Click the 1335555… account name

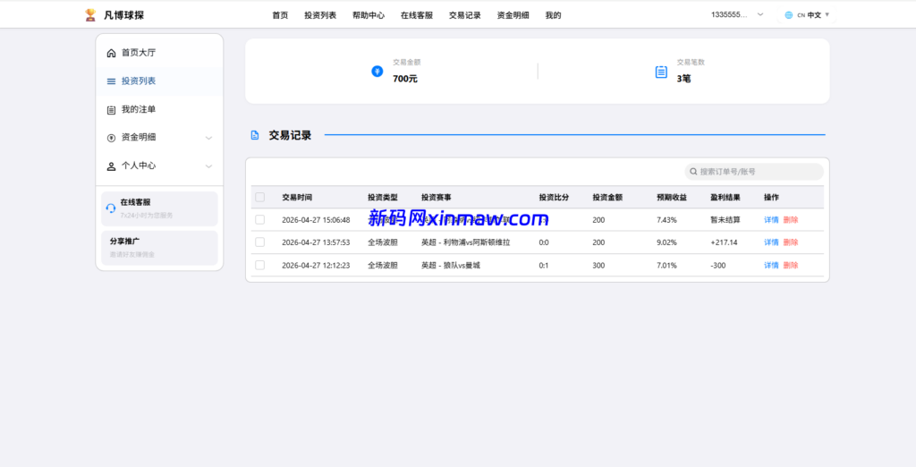[x=729, y=14]
